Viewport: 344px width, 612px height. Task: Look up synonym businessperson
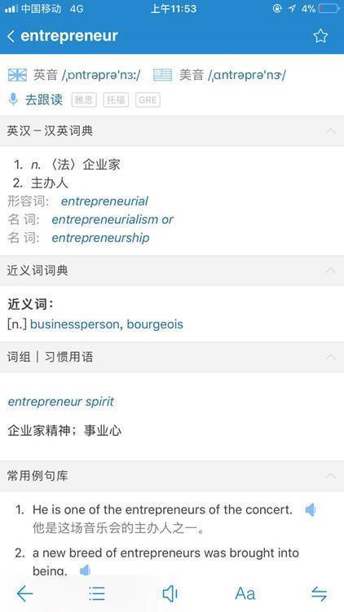(74, 324)
